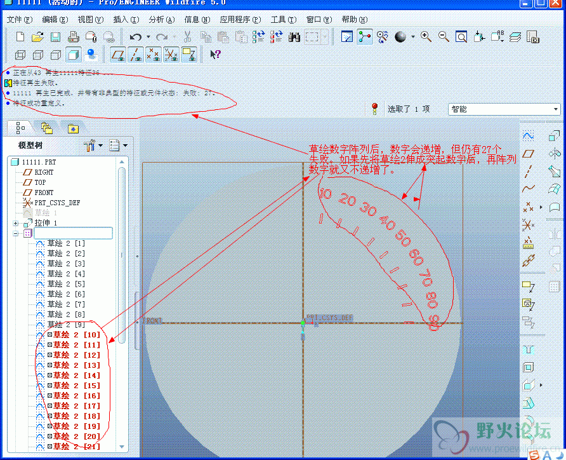Select the datum axis tool on right

point(528,172)
